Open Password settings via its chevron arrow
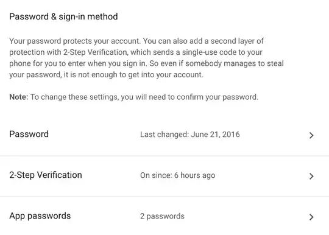329x235 pixels. (x=311, y=135)
